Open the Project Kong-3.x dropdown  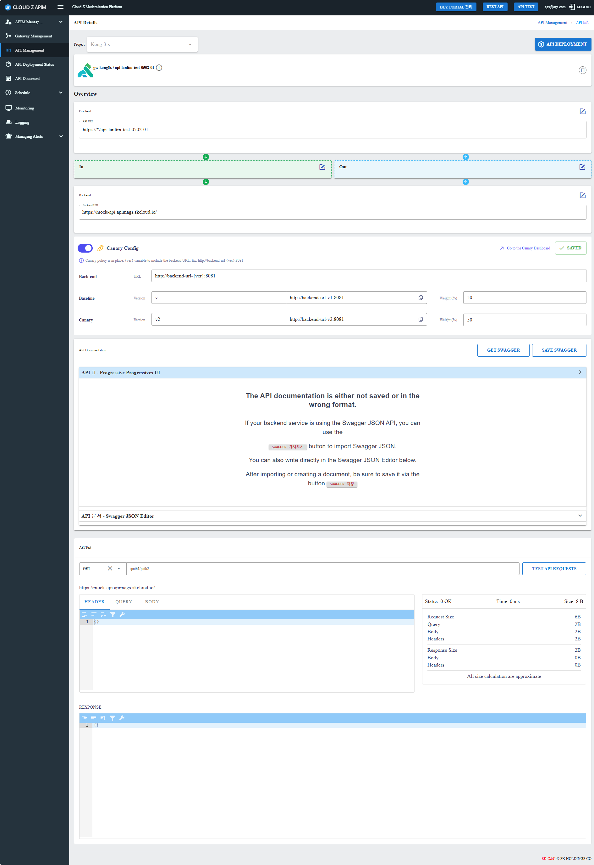(142, 44)
